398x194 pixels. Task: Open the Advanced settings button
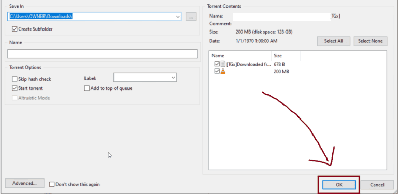(25, 183)
